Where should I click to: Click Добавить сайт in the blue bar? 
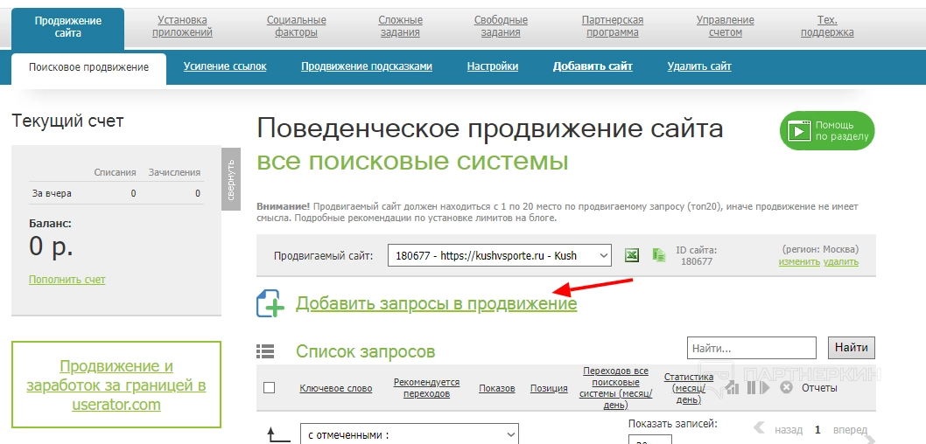[x=593, y=66]
